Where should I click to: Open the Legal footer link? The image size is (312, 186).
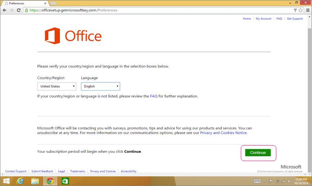[61, 171]
